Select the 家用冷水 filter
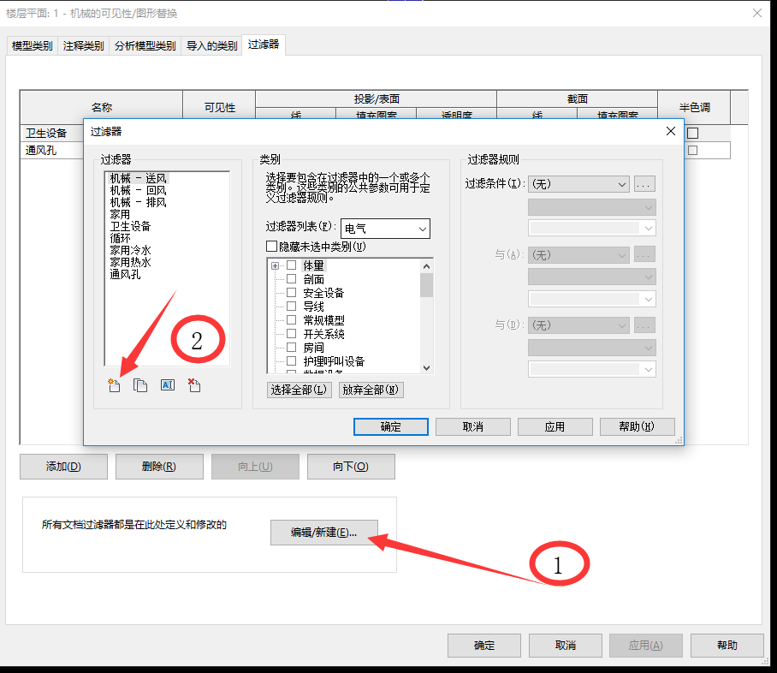 pyautogui.click(x=130, y=250)
